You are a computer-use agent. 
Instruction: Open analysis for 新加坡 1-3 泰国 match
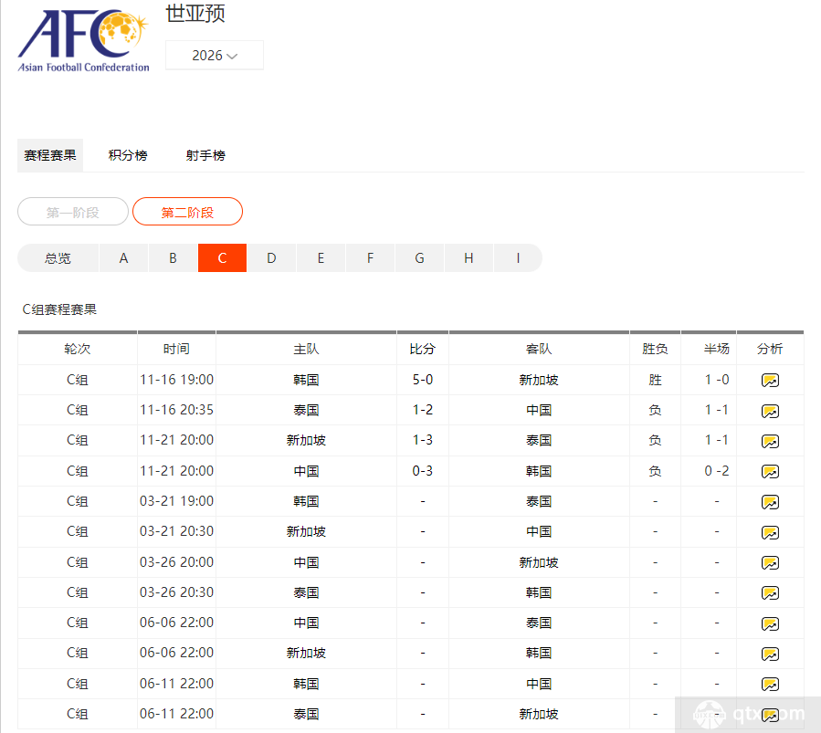coord(770,441)
